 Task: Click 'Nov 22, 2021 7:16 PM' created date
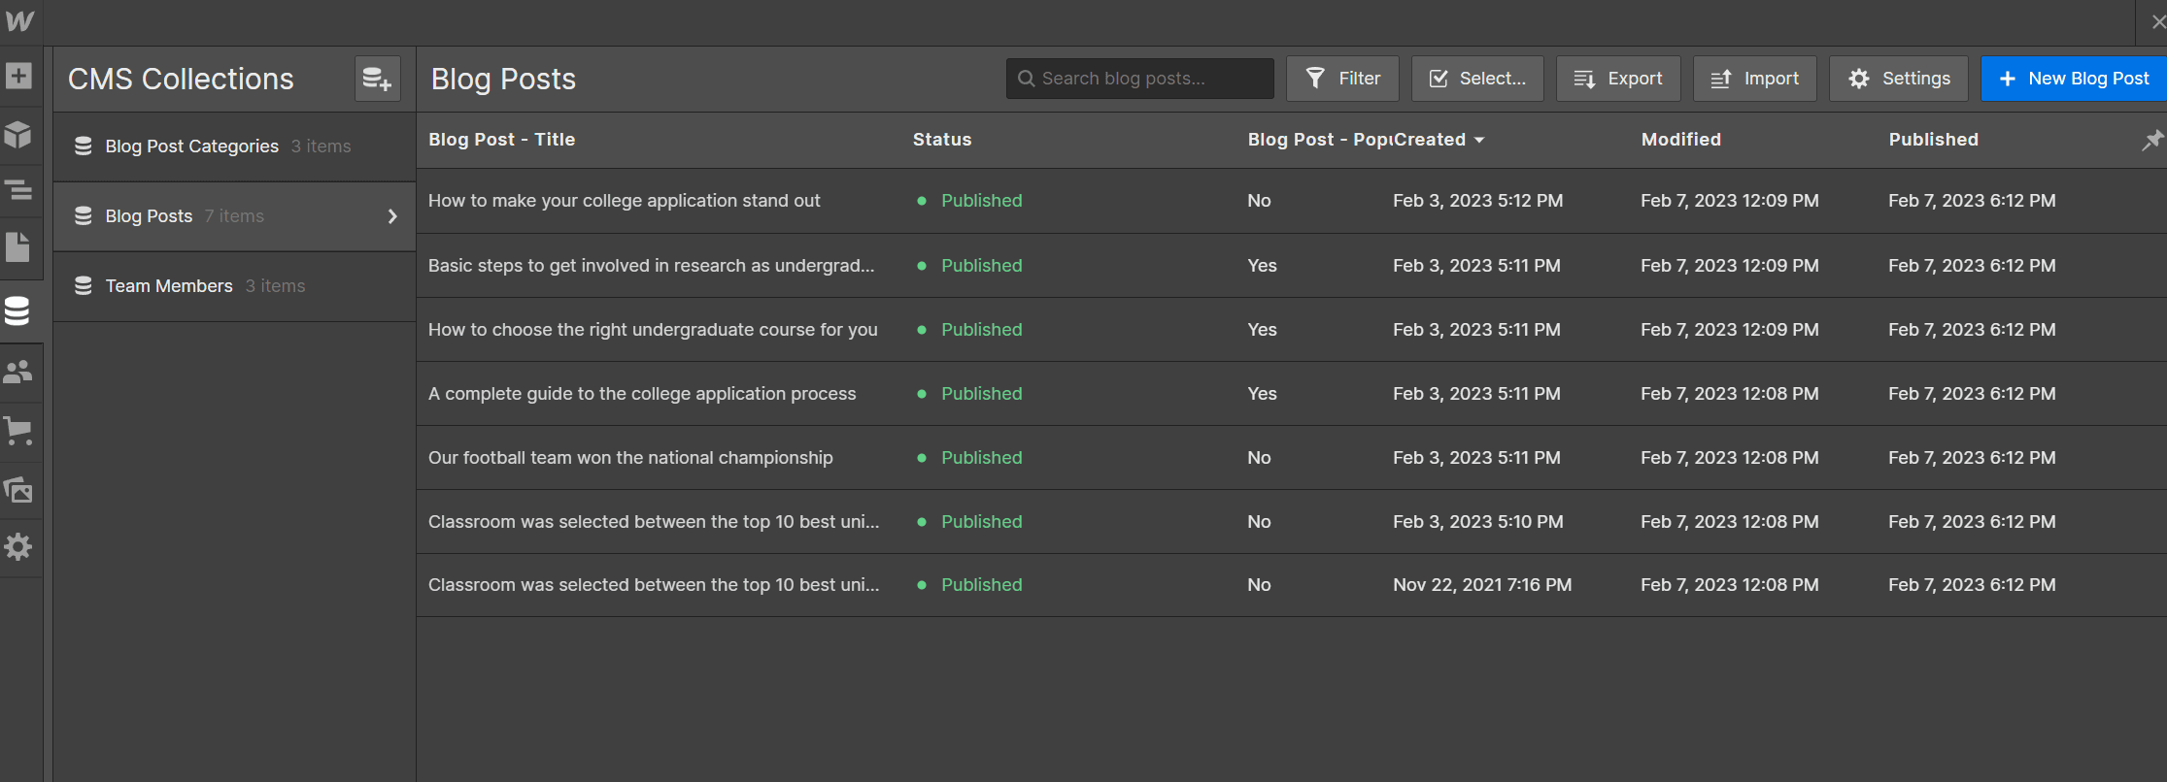coord(1482,585)
